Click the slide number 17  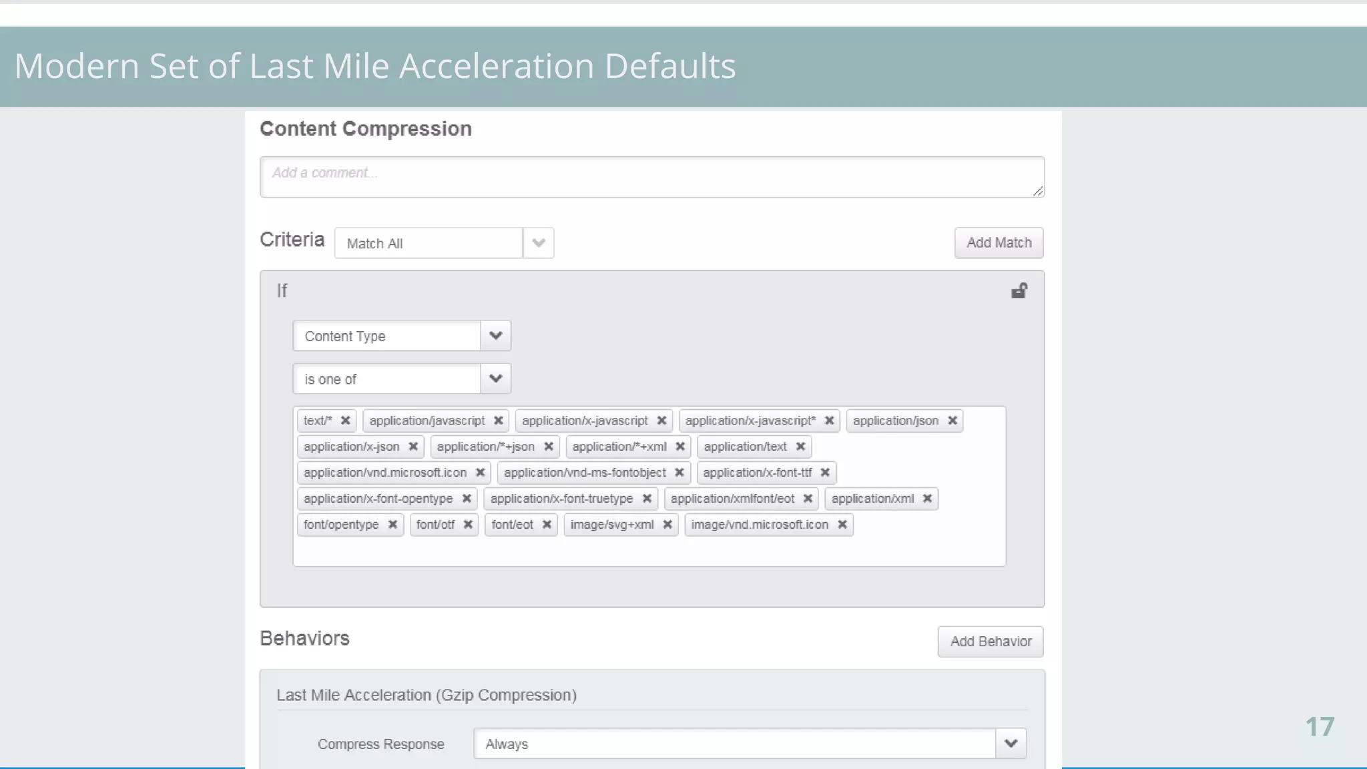pyautogui.click(x=1320, y=727)
